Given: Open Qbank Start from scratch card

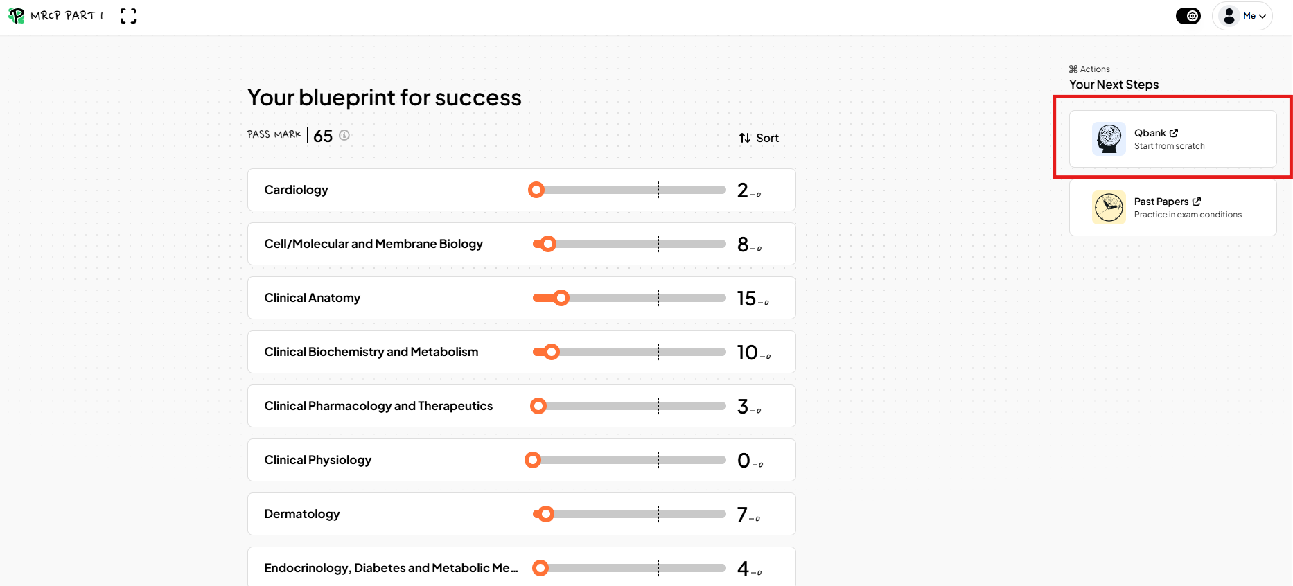Looking at the screenshot, I should click(1173, 139).
